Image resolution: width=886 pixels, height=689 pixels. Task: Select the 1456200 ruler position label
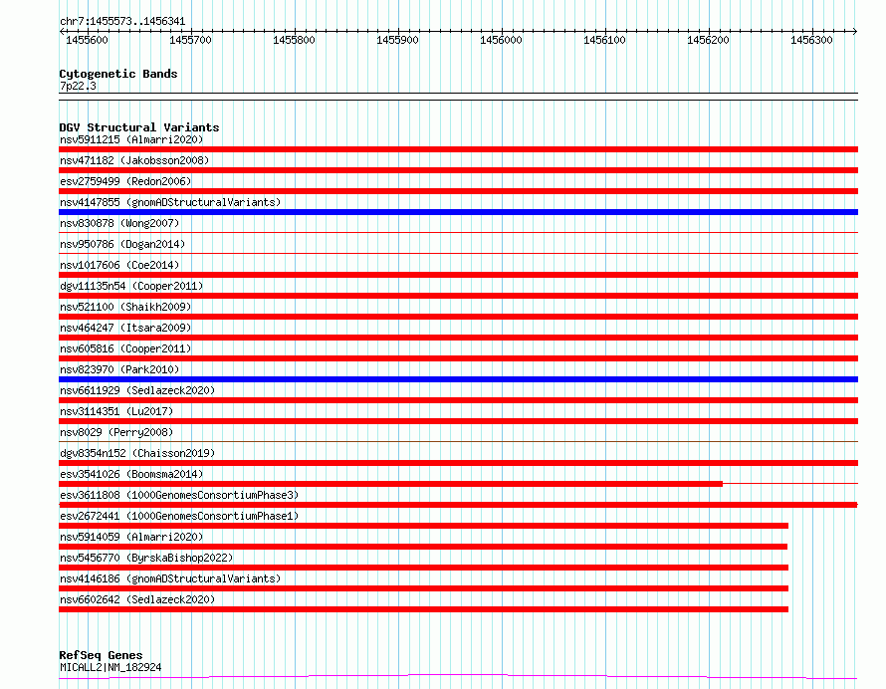[x=708, y=40]
